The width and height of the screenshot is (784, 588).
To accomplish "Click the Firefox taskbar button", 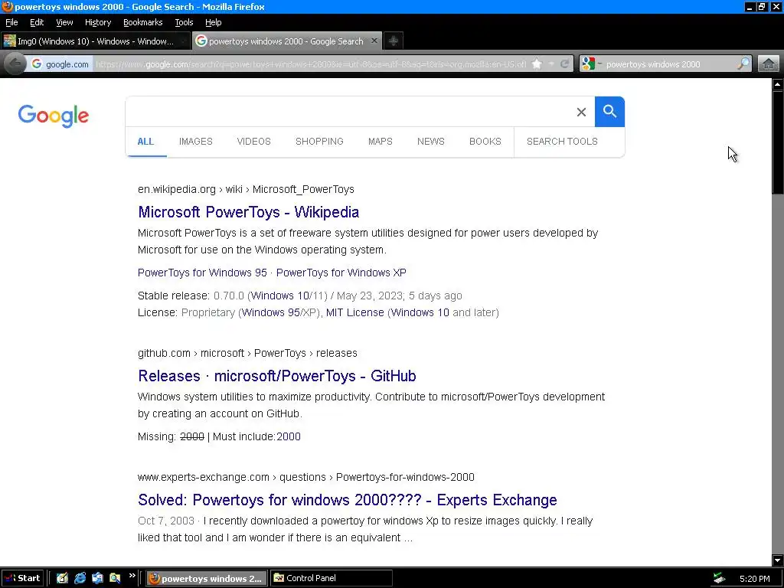I will 207,579.
